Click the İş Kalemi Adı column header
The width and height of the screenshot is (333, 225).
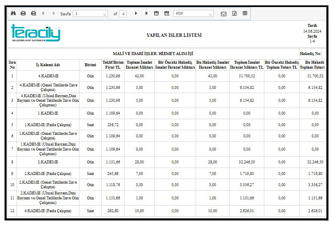(x=48, y=65)
